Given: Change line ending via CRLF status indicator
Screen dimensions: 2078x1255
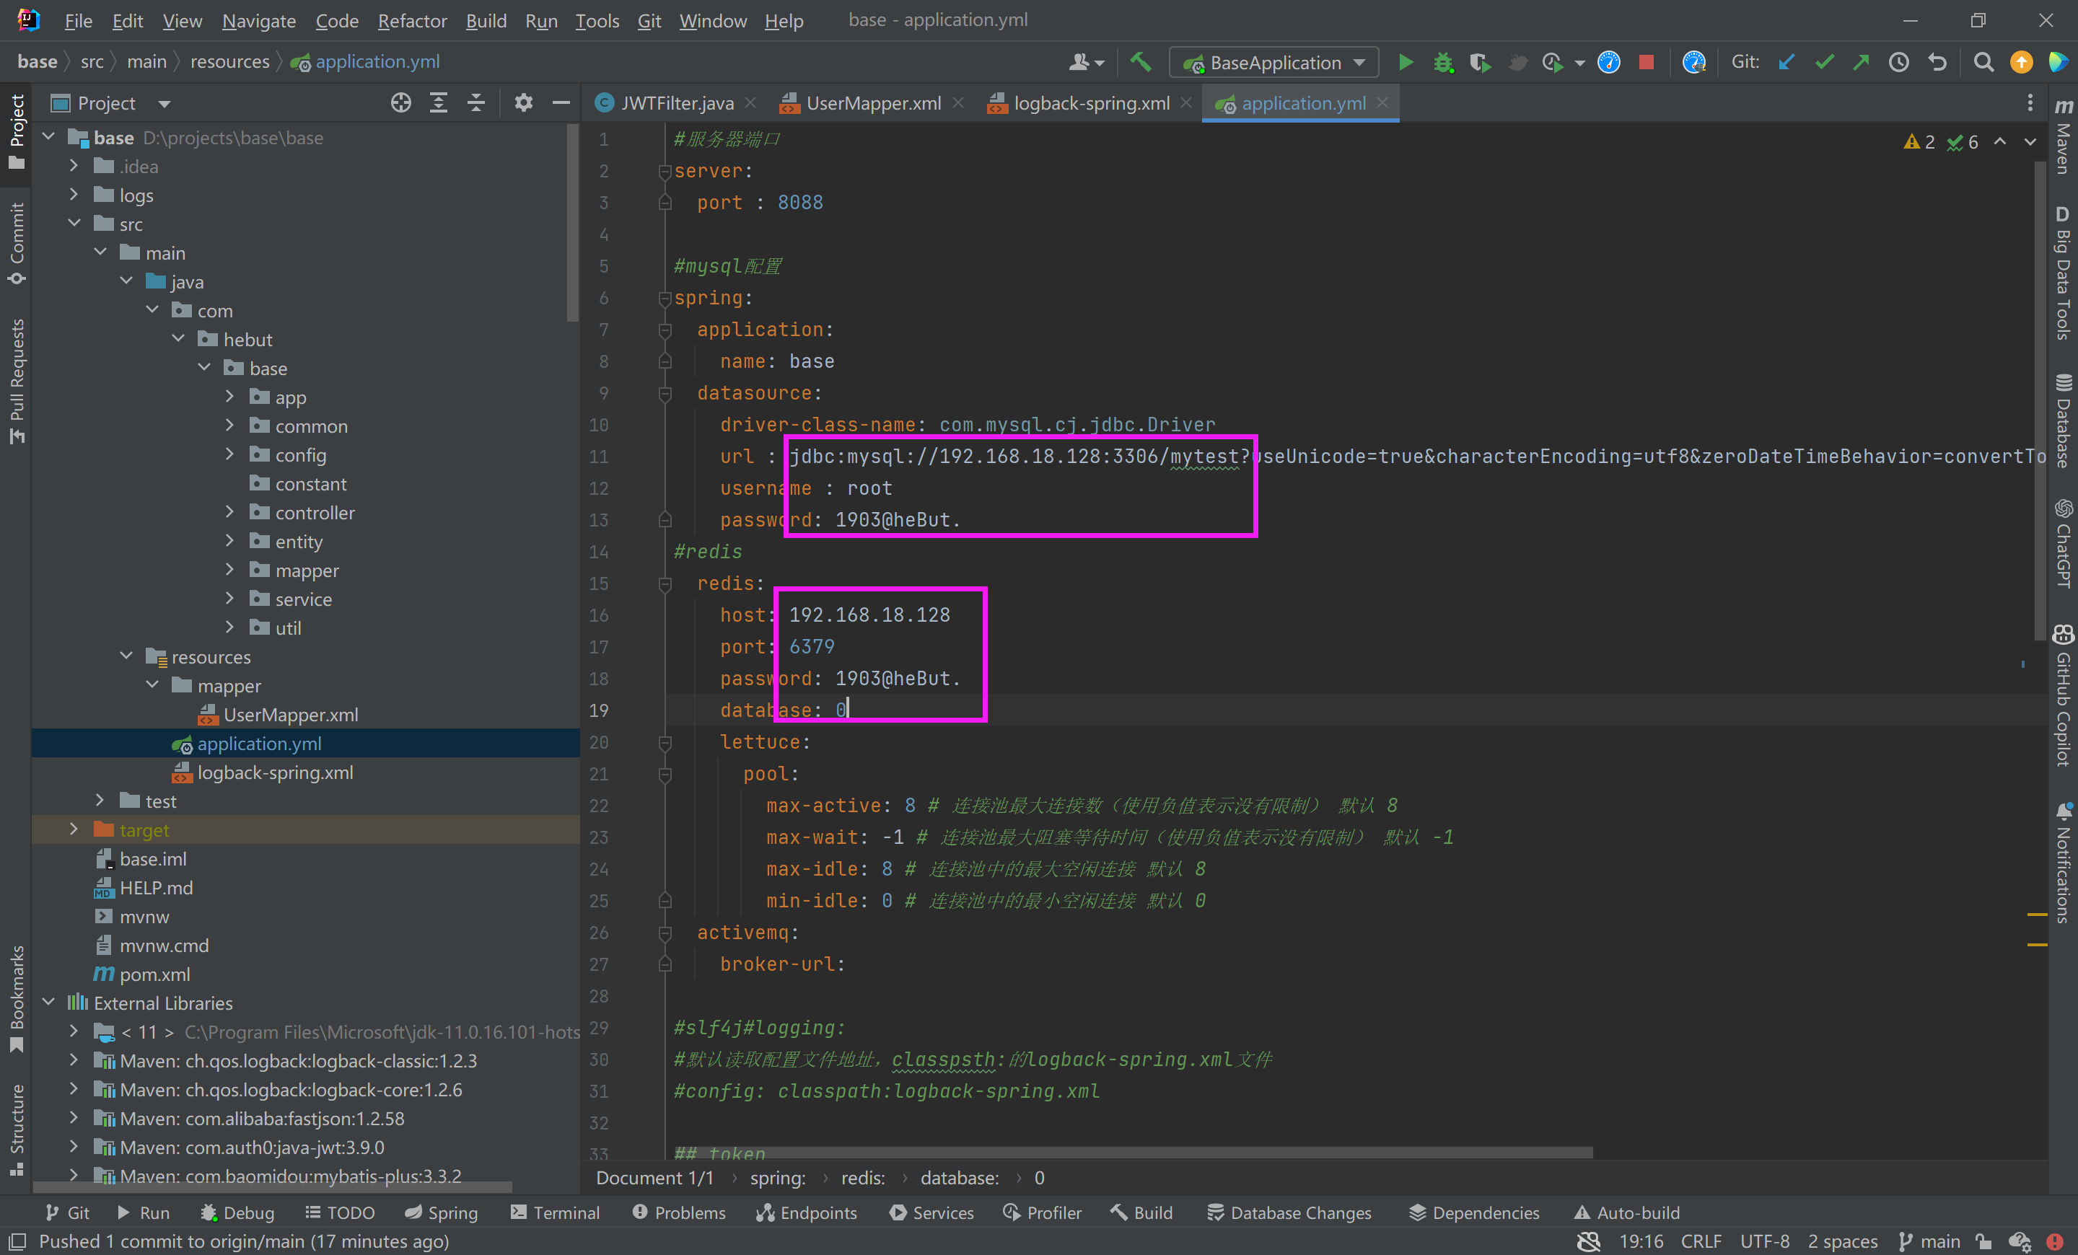Looking at the screenshot, I should [x=1701, y=1241].
